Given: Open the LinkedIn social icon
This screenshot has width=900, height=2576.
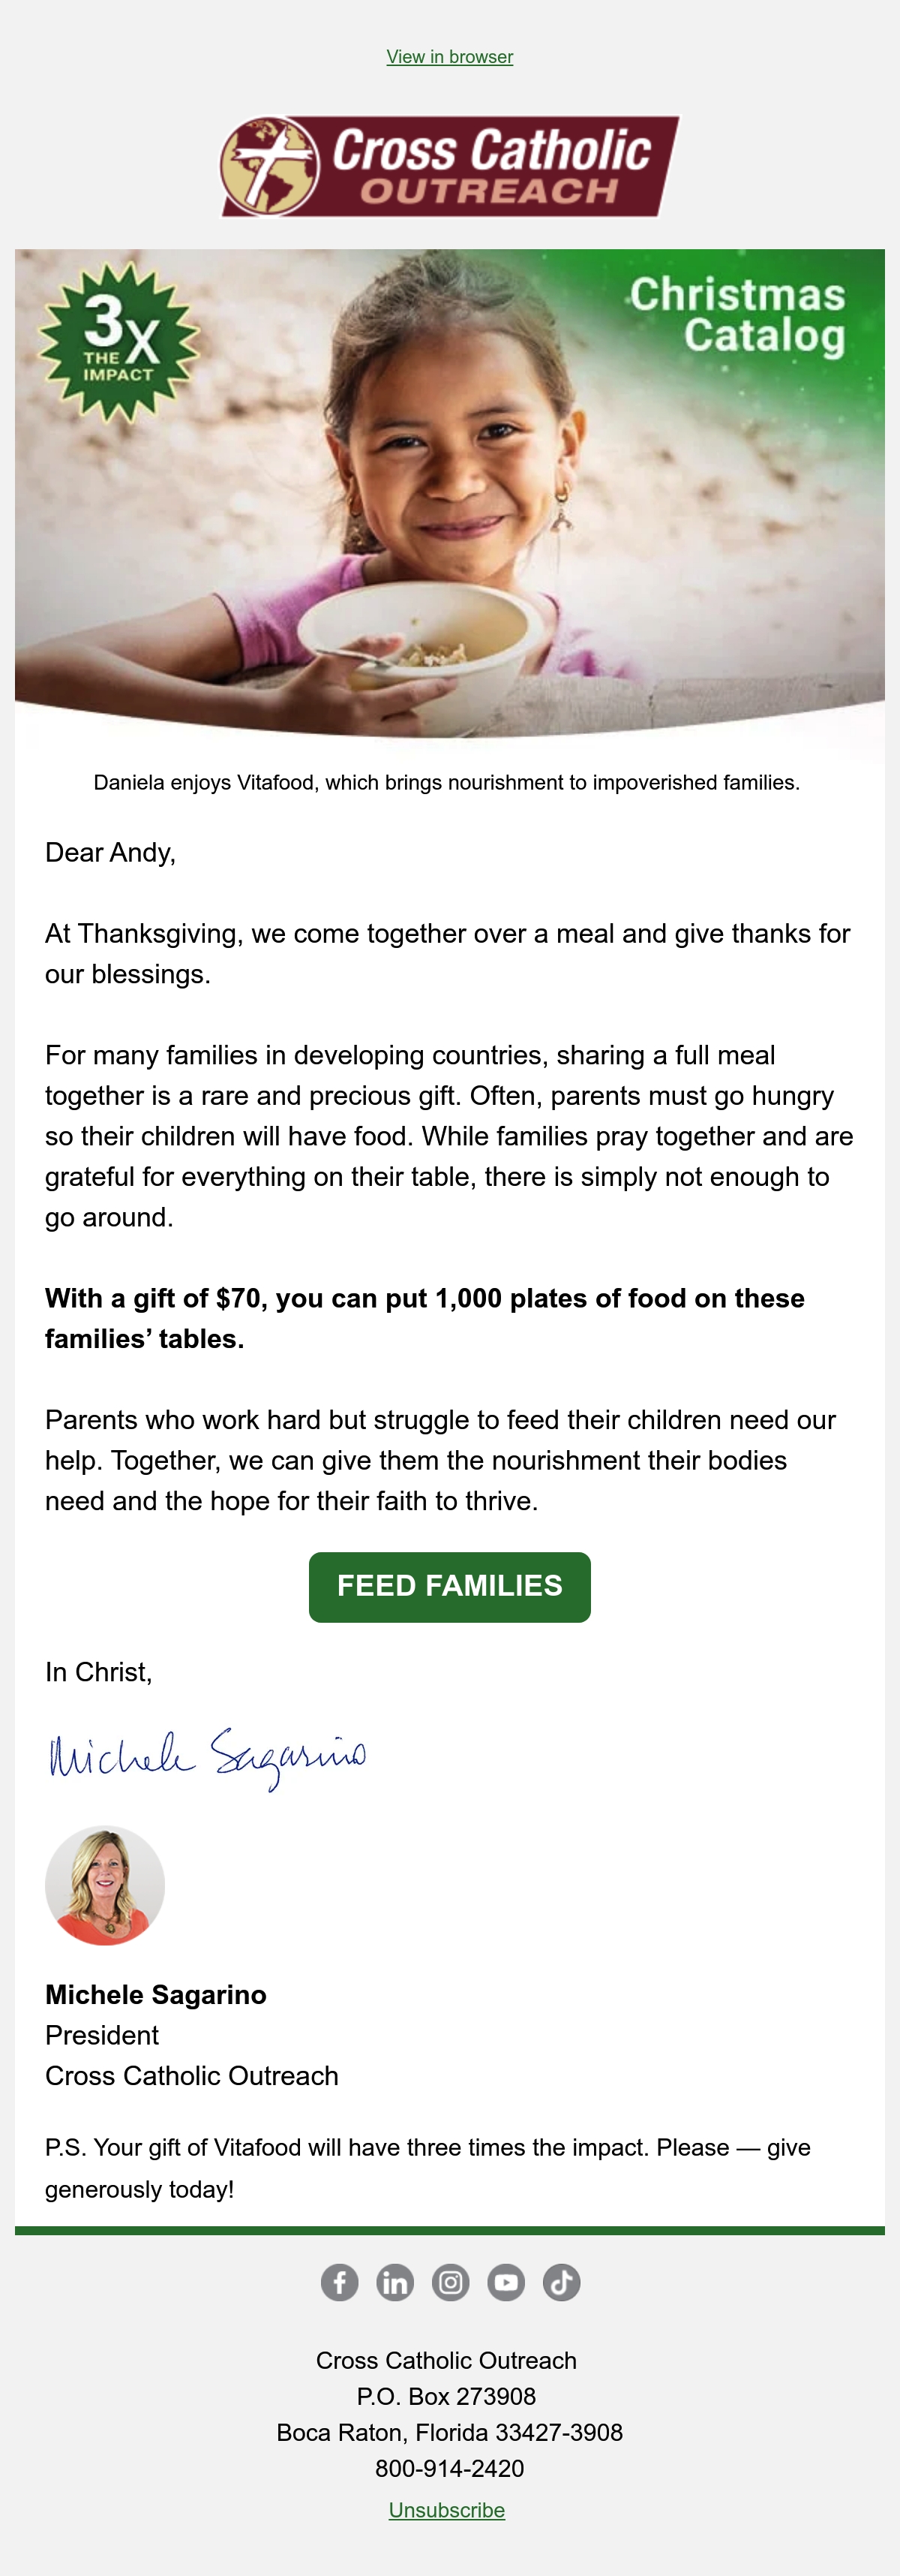Looking at the screenshot, I should click(394, 2282).
